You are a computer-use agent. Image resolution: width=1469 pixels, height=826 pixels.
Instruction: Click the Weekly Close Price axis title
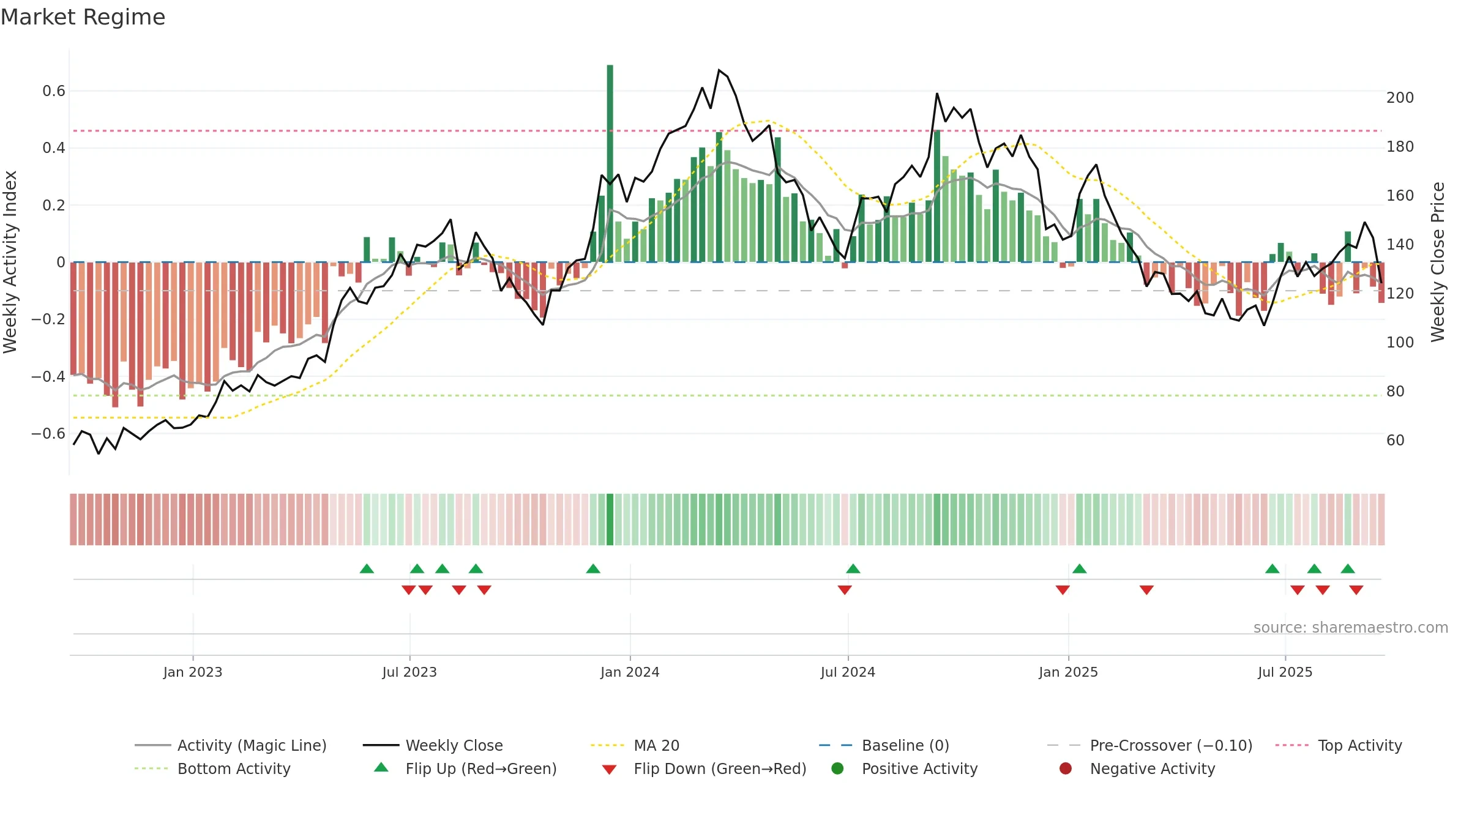1438,262
